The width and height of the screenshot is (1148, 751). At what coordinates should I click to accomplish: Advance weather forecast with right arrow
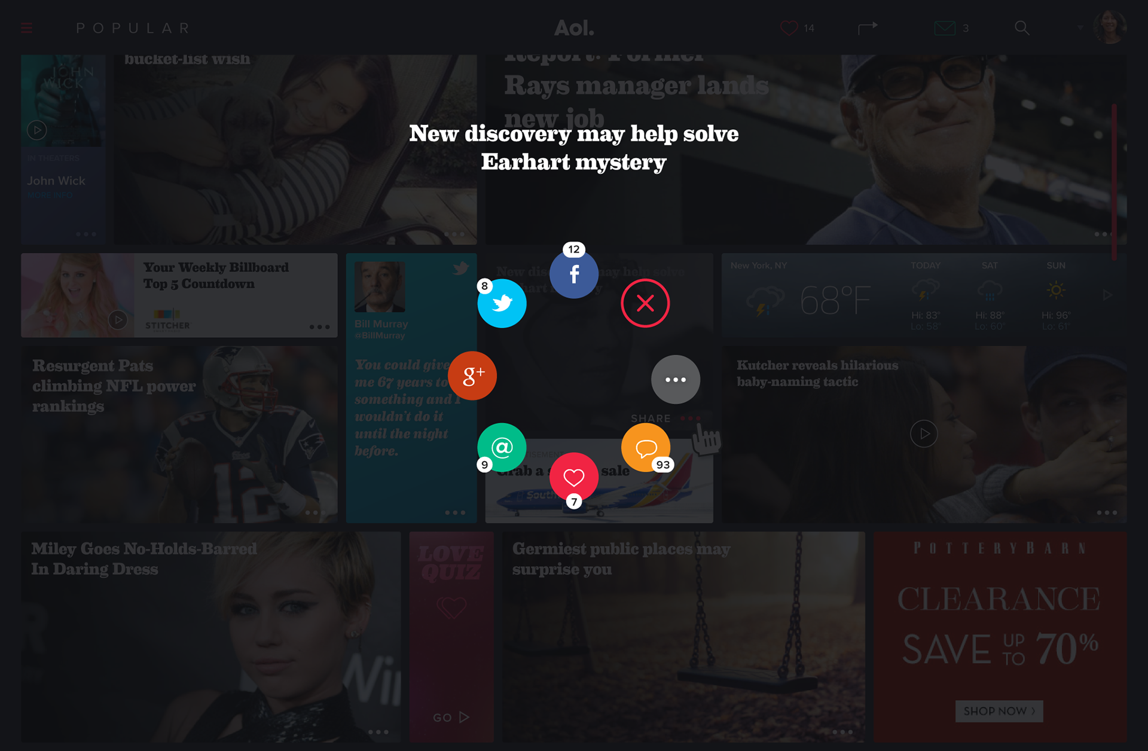point(1107,295)
